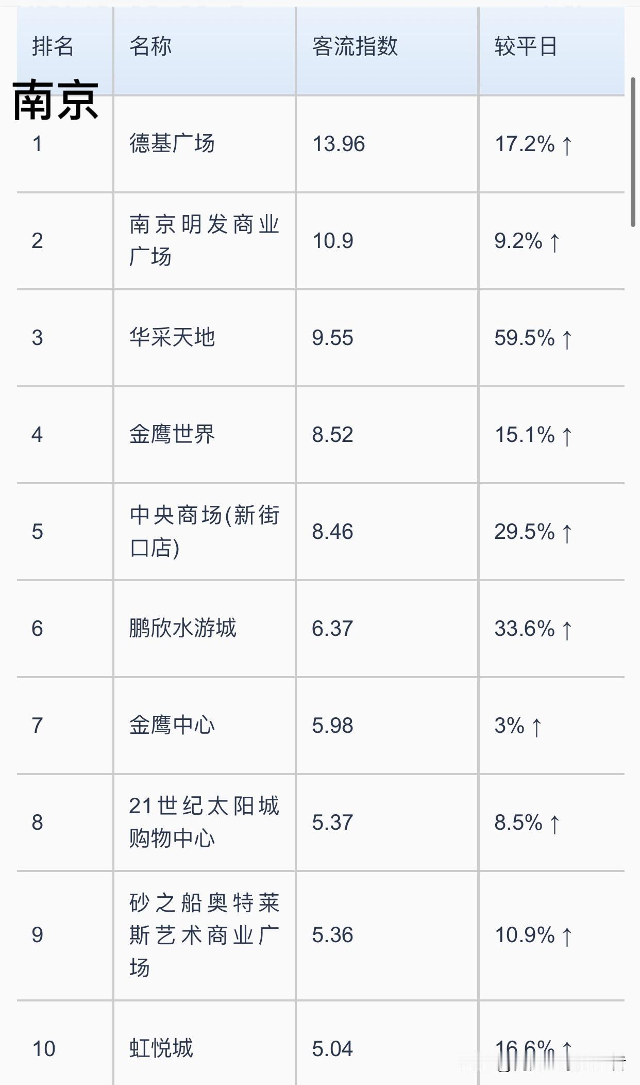The width and height of the screenshot is (640, 1085).
Task: Open the 金鹰中心 row
Action: (321, 726)
